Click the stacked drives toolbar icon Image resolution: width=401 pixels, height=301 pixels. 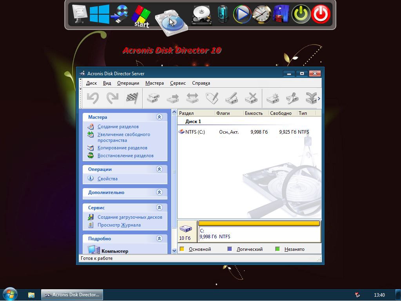tap(153, 98)
